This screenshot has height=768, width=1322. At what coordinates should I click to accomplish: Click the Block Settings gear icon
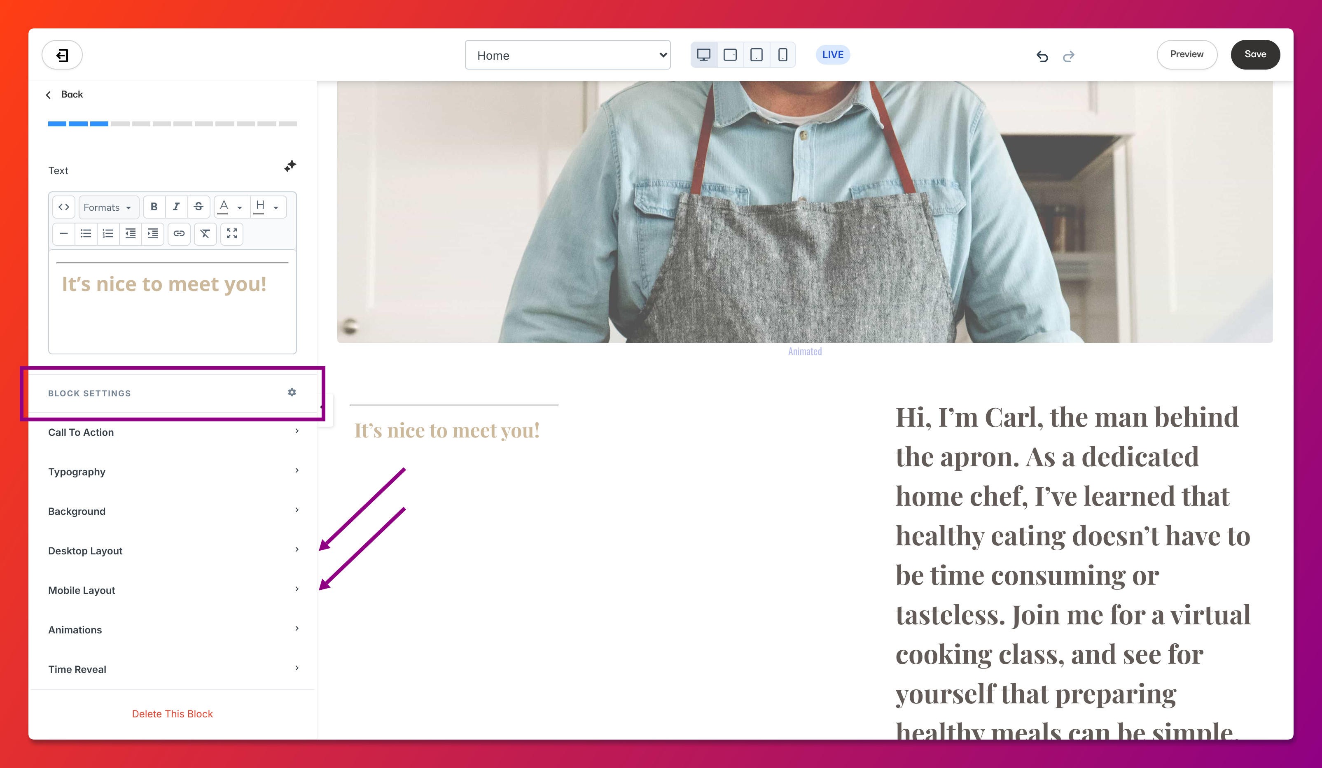point(292,392)
